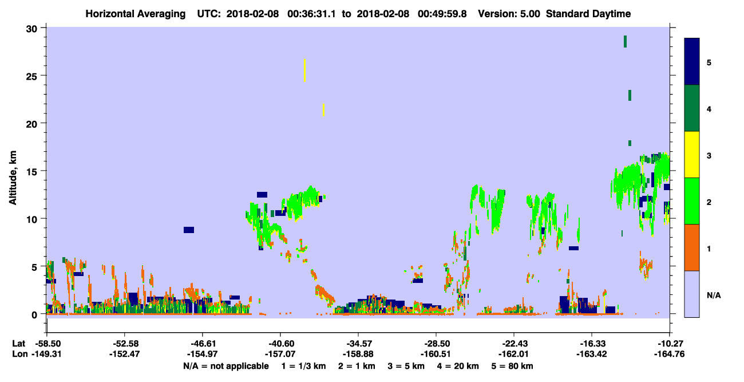744x382 pixels.
Task: Click the dark green colorbar segment for 4
Action: click(692, 108)
